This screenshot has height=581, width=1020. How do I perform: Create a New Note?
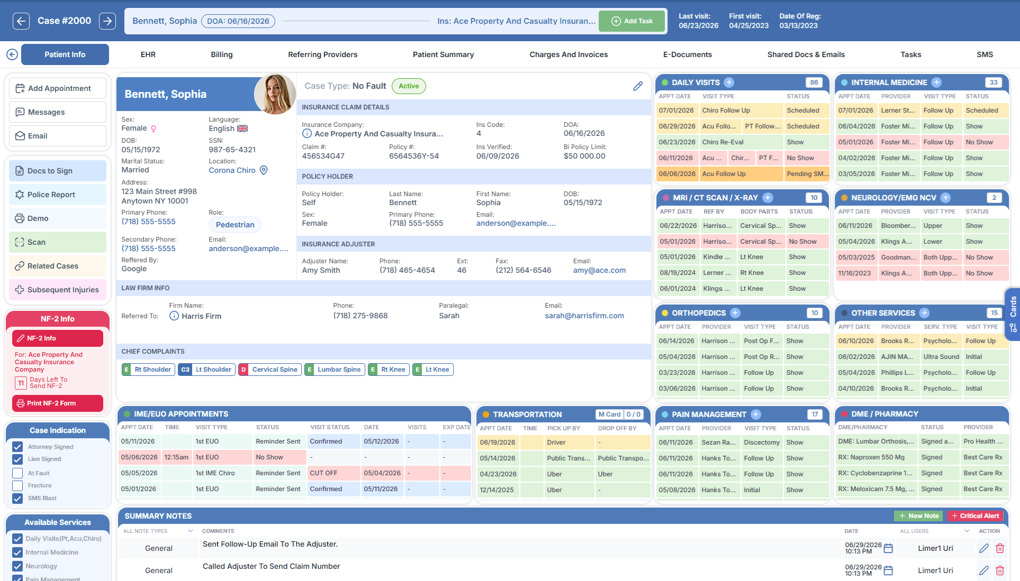click(919, 516)
